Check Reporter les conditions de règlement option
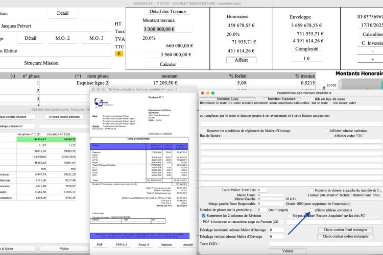Screen dimensions: 383x255 (x=203, y=131)
